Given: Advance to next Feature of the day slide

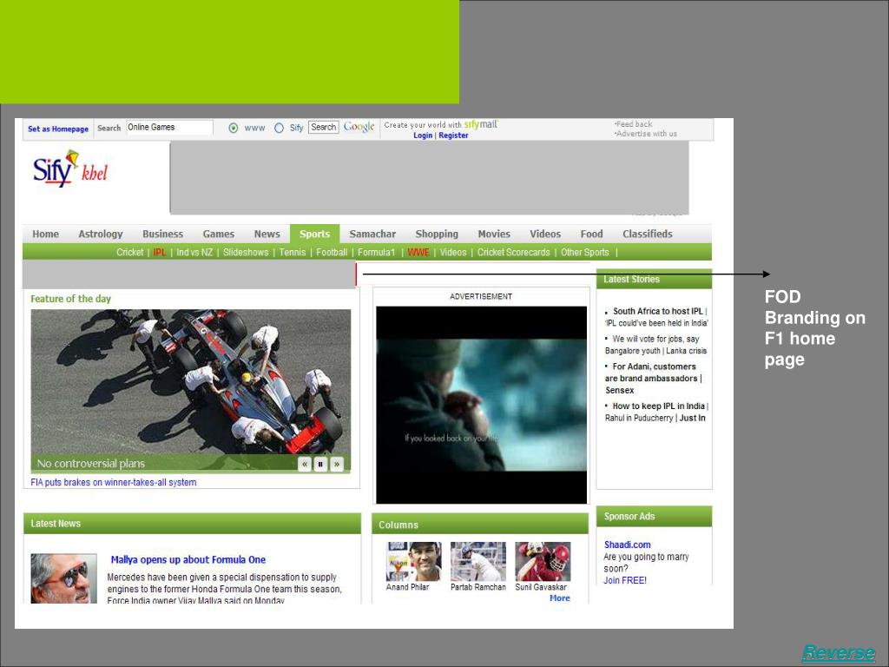Looking at the screenshot, I should [x=337, y=464].
